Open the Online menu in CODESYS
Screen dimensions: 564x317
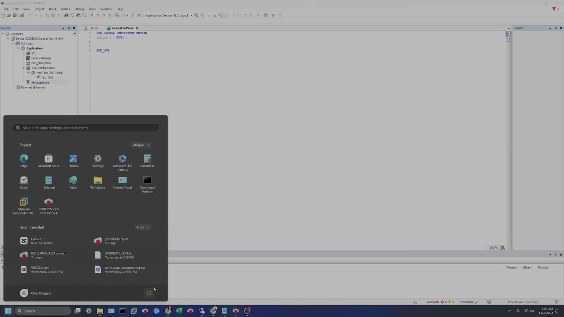click(x=65, y=9)
